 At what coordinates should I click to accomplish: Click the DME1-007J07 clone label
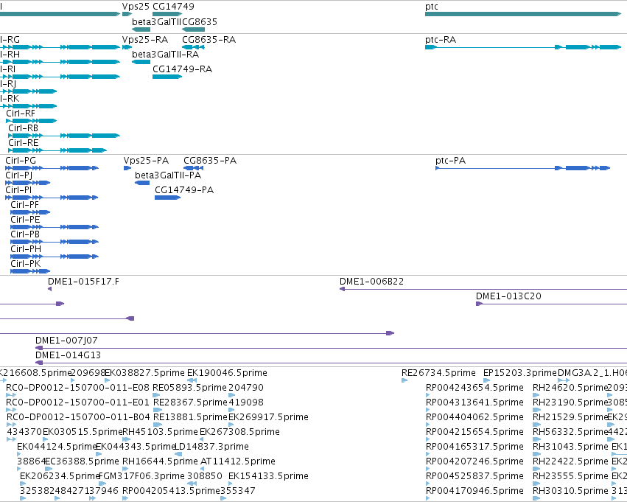pyautogui.click(x=66, y=341)
